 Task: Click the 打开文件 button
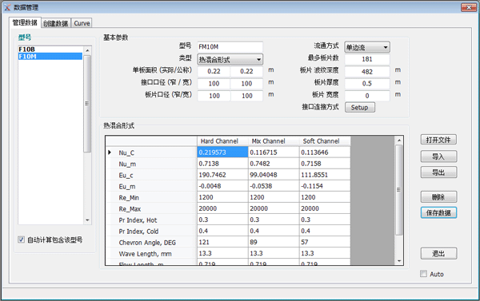[438, 140]
